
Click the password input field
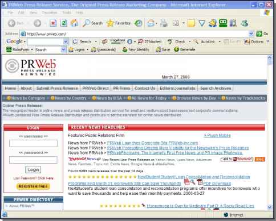33,160
